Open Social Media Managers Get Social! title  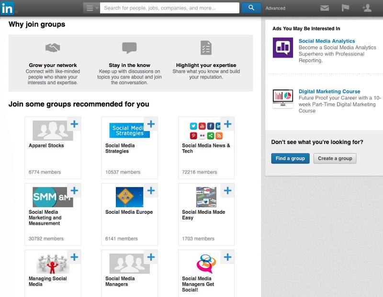coord(198,284)
